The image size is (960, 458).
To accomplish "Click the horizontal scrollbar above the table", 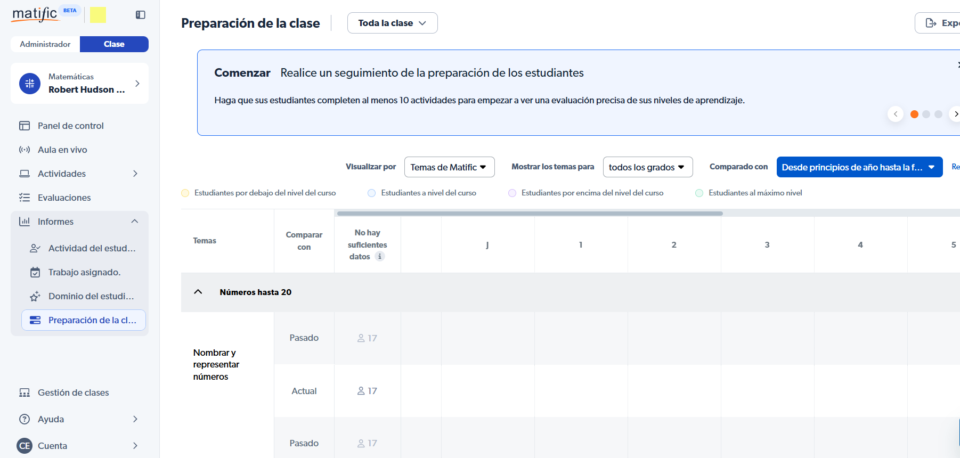I will [530, 214].
